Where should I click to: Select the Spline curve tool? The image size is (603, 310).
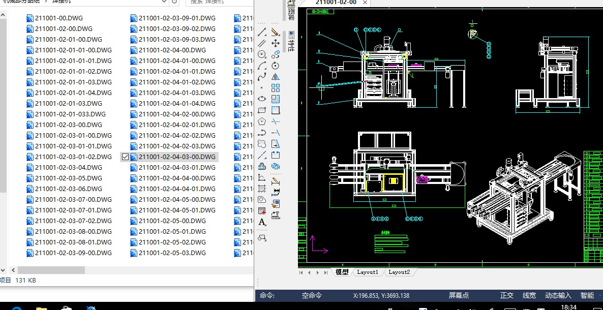(x=262, y=77)
